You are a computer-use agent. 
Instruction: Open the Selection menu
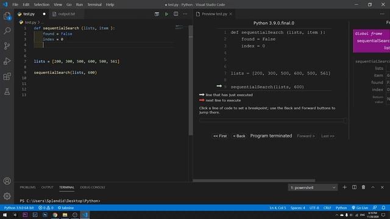tap(41, 4)
